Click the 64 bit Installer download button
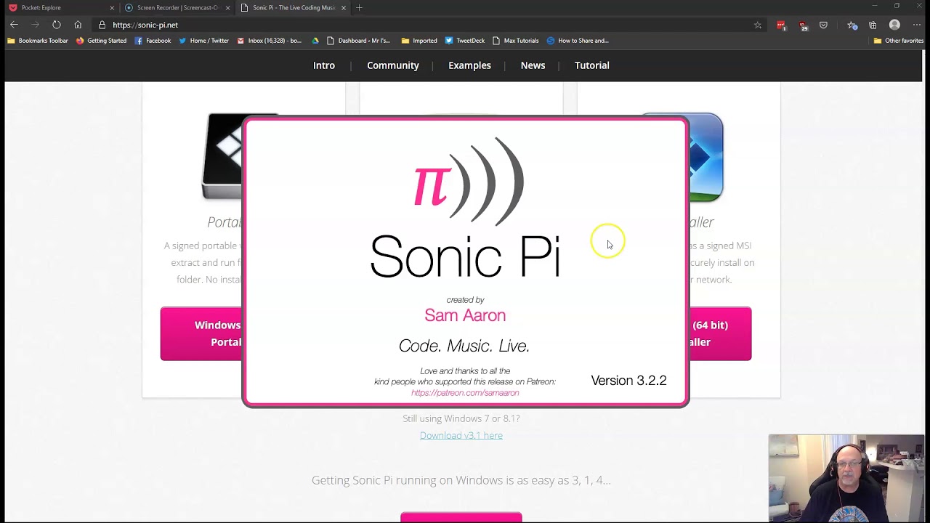This screenshot has width=930, height=523. tap(720, 333)
